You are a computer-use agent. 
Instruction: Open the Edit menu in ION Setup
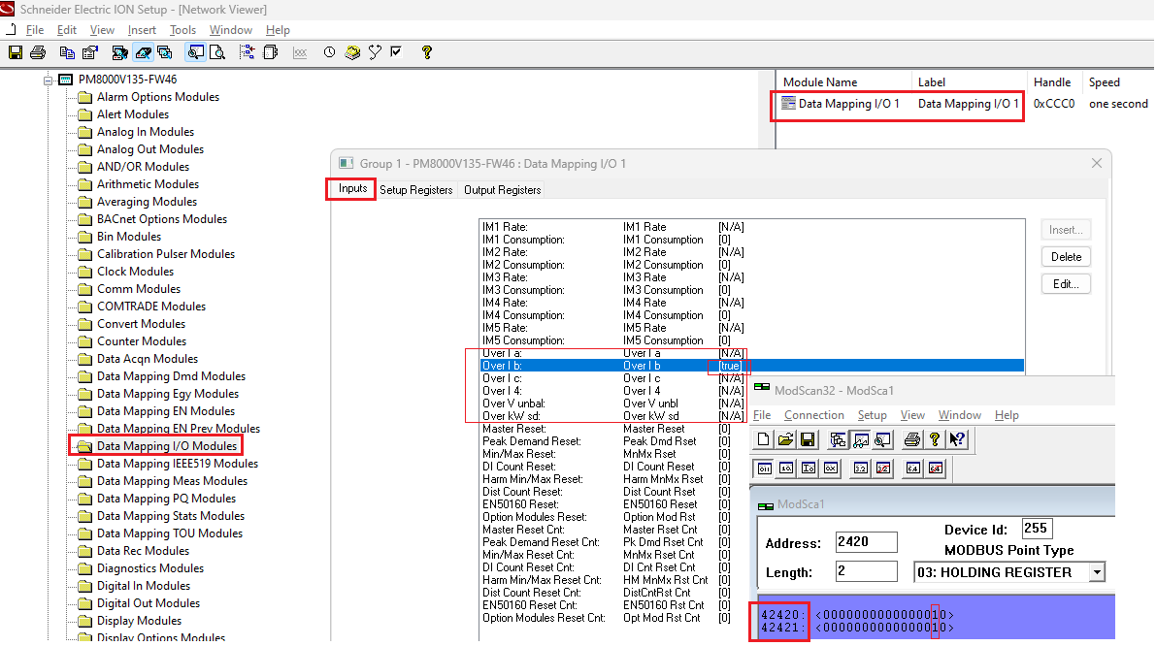66,30
